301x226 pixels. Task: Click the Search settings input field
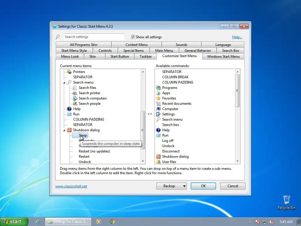click(x=94, y=37)
